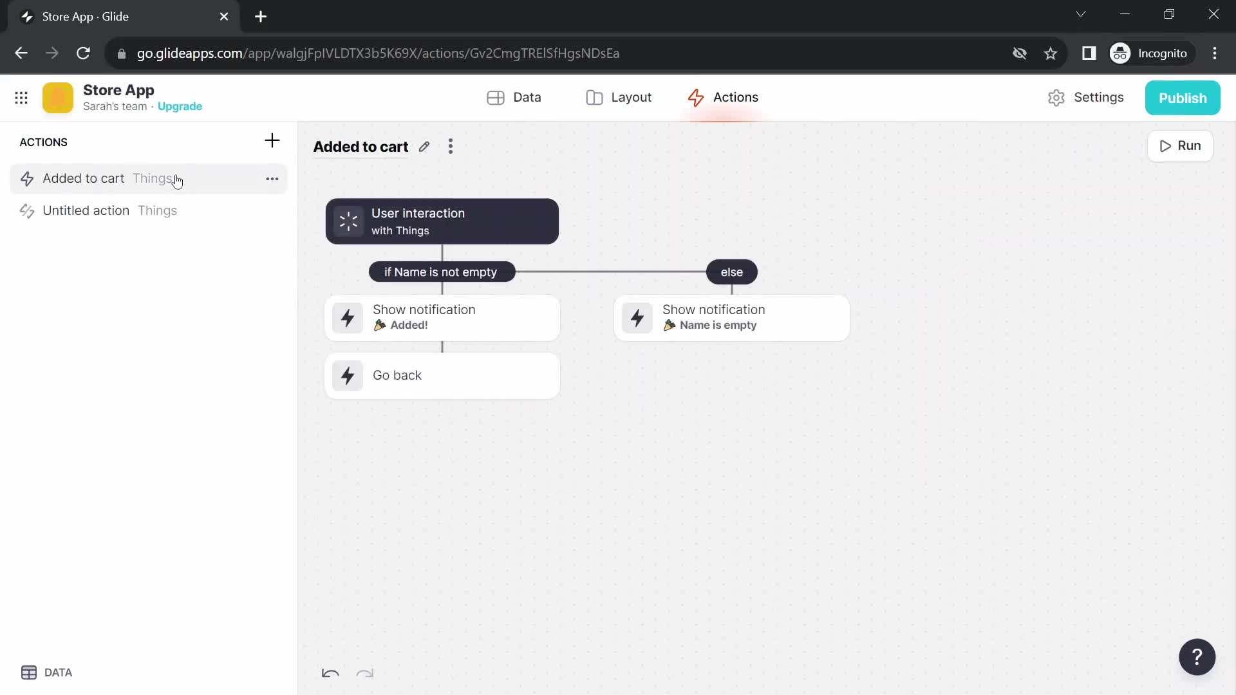Click the Publish button
This screenshot has width=1236, height=695.
1183,97
